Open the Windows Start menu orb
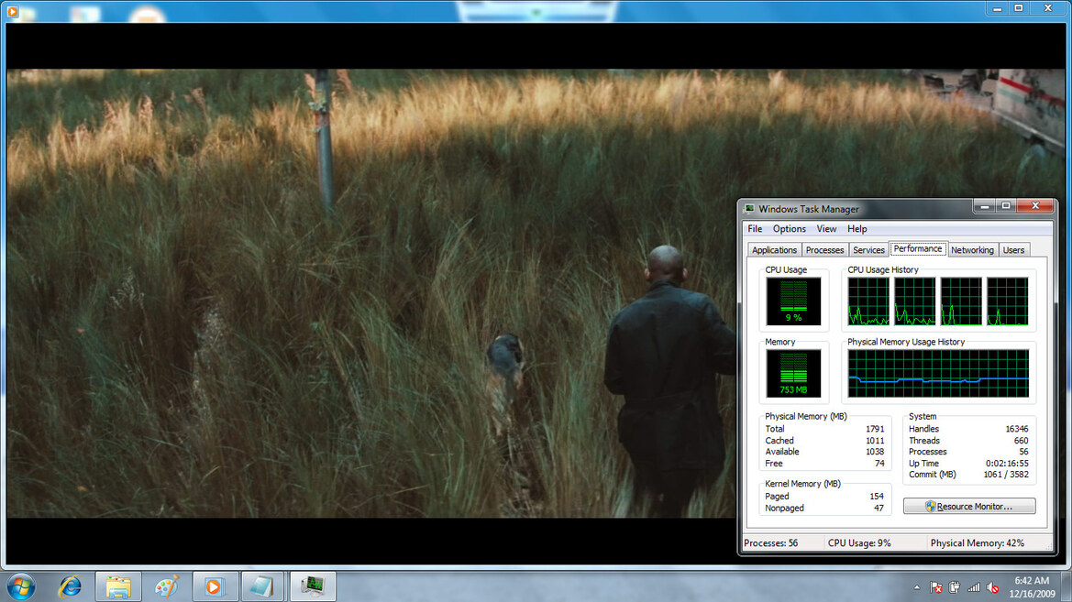This screenshot has height=602, width=1072. (20, 587)
